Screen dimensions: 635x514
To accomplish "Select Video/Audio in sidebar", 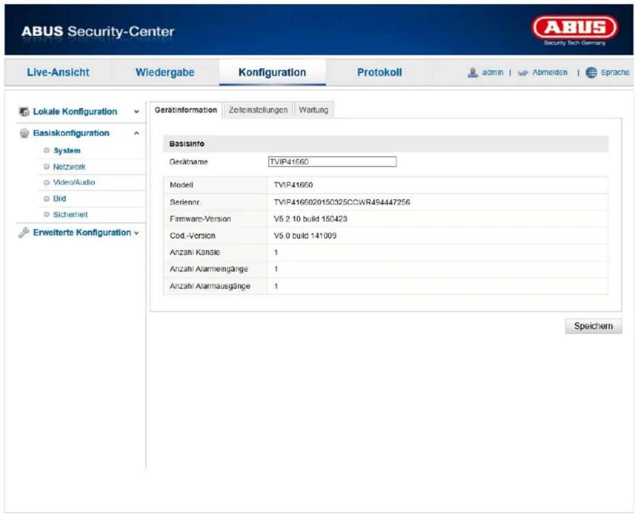I will click(x=74, y=182).
